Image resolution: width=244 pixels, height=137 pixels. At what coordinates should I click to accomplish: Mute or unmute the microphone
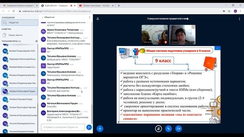pyautogui.click(x=159, y=129)
